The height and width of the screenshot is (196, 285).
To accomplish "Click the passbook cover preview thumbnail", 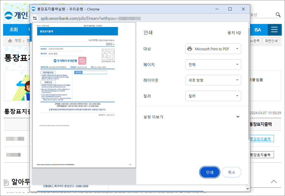I will point(85,95).
